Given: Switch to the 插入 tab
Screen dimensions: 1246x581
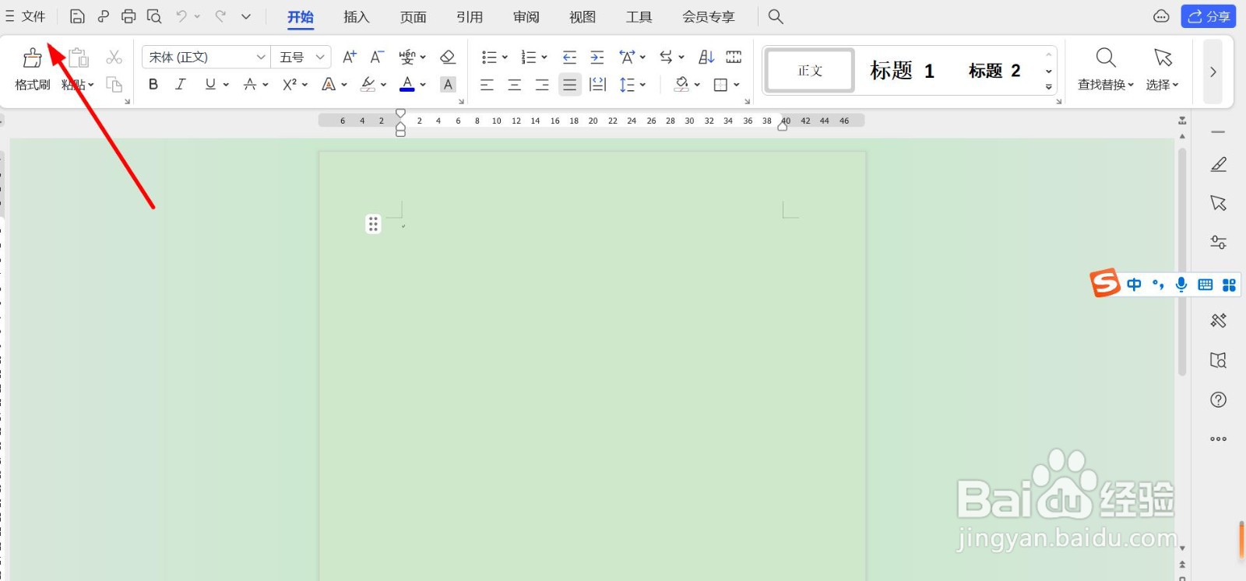Looking at the screenshot, I should click(357, 17).
